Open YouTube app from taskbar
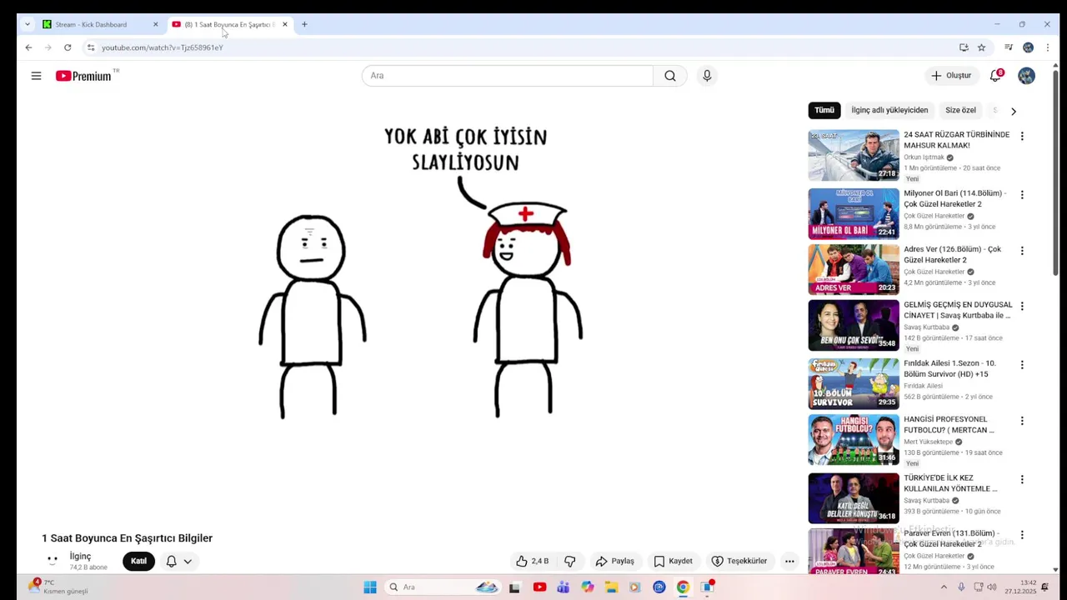The width and height of the screenshot is (1067, 600). click(x=539, y=587)
